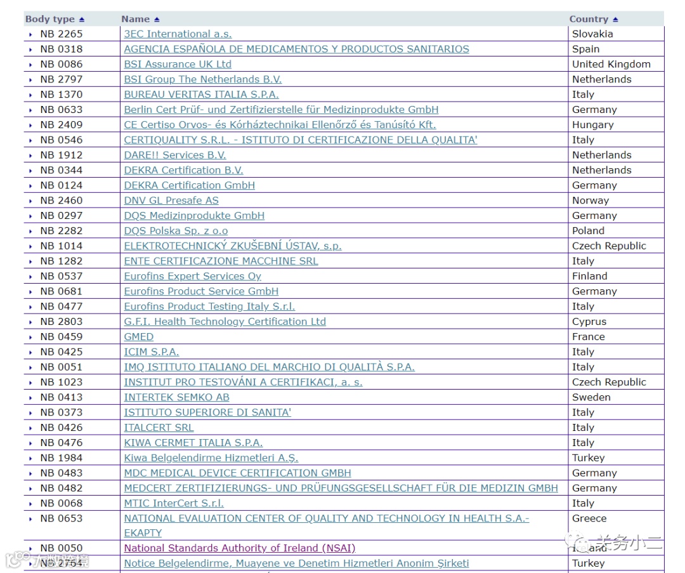
Task: Open KIWA CERMET ITALIA S.P.A. link
Action: (193, 443)
